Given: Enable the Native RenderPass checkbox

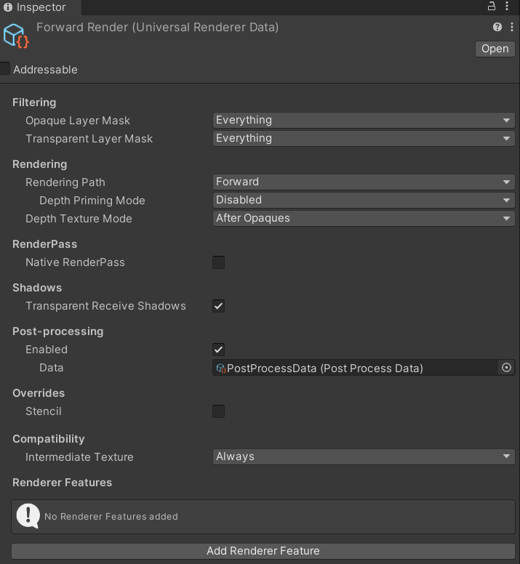Looking at the screenshot, I should pos(218,262).
